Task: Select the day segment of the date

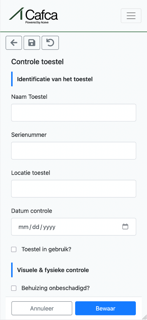Action: point(35,227)
